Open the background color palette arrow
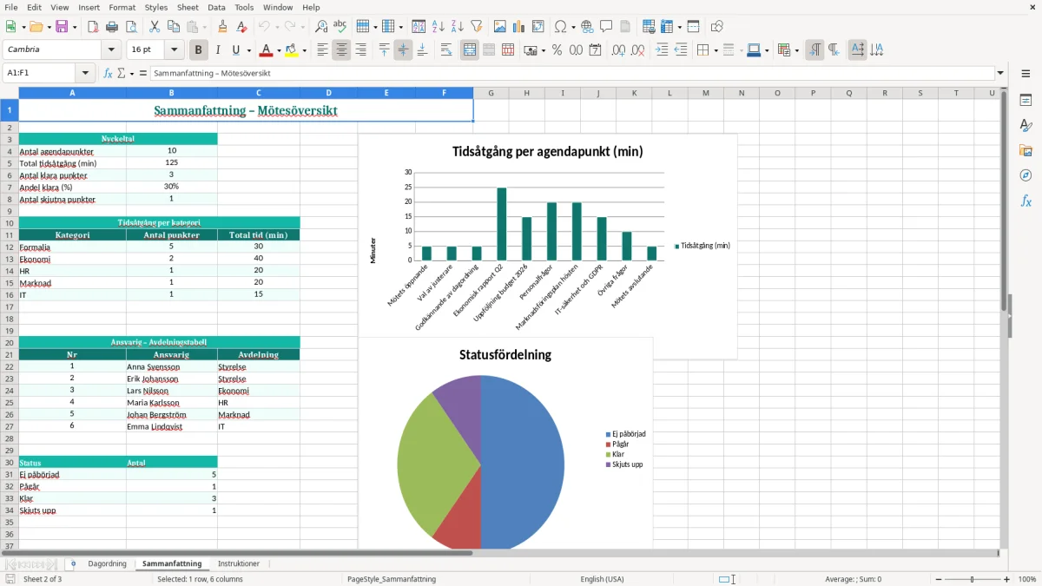The image size is (1042, 586). [x=305, y=50]
